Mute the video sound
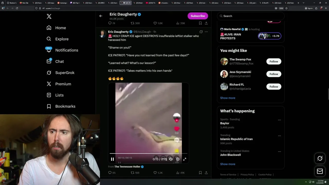The image size is (329, 185). (171, 159)
